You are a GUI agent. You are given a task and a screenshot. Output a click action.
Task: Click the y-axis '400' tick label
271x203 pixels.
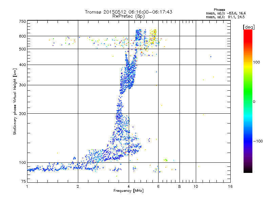[x=22, y=65]
